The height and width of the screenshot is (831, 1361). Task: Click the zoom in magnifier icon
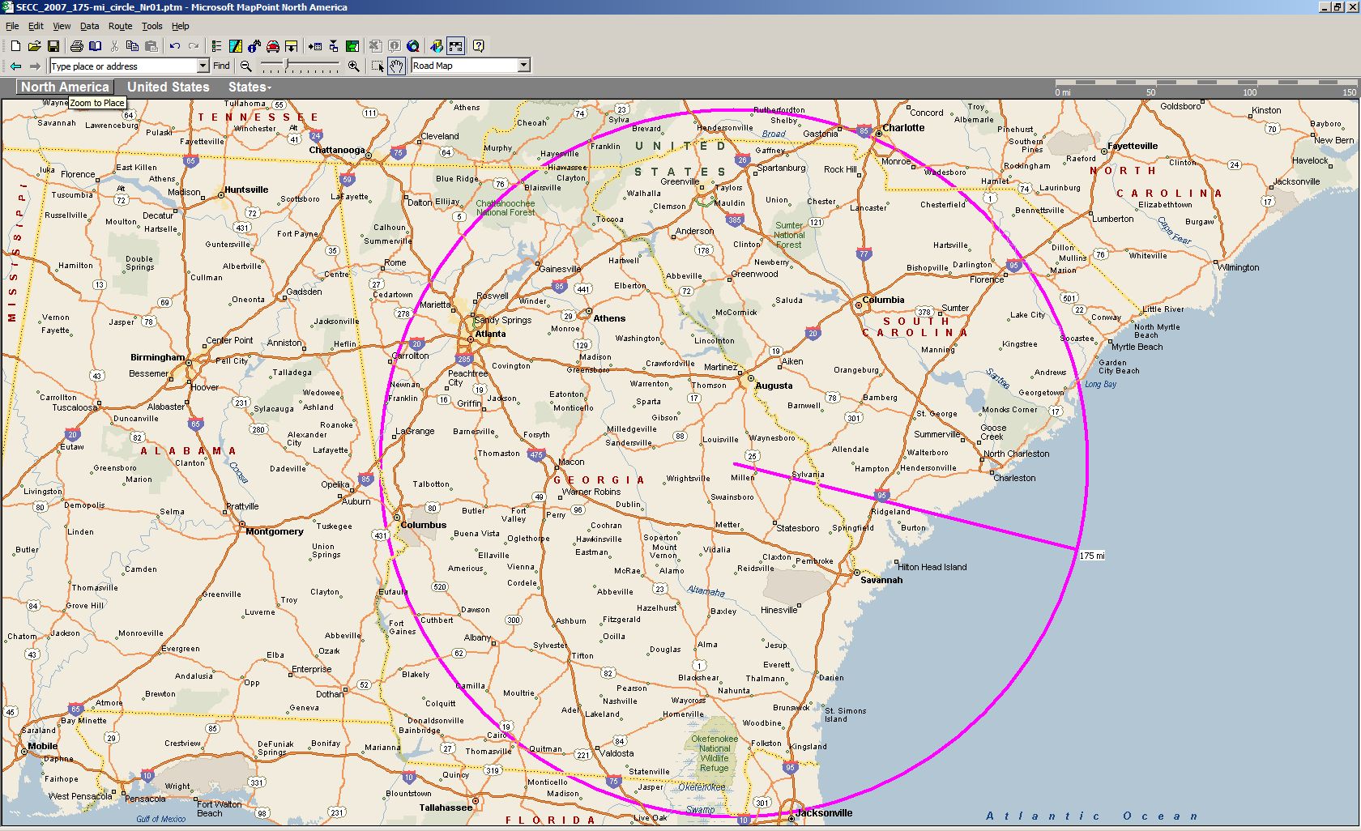click(x=353, y=66)
